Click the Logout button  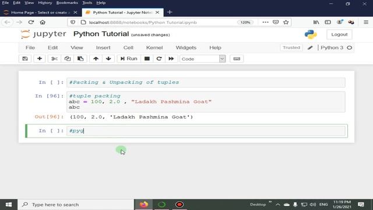[339, 34]
